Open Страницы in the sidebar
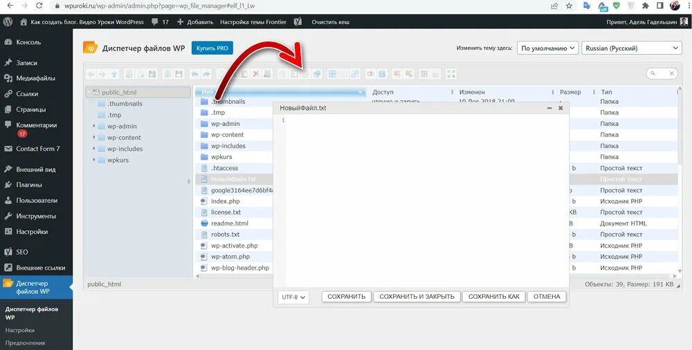Viewport: 692px width, 350px height. (x=31, y=109)
